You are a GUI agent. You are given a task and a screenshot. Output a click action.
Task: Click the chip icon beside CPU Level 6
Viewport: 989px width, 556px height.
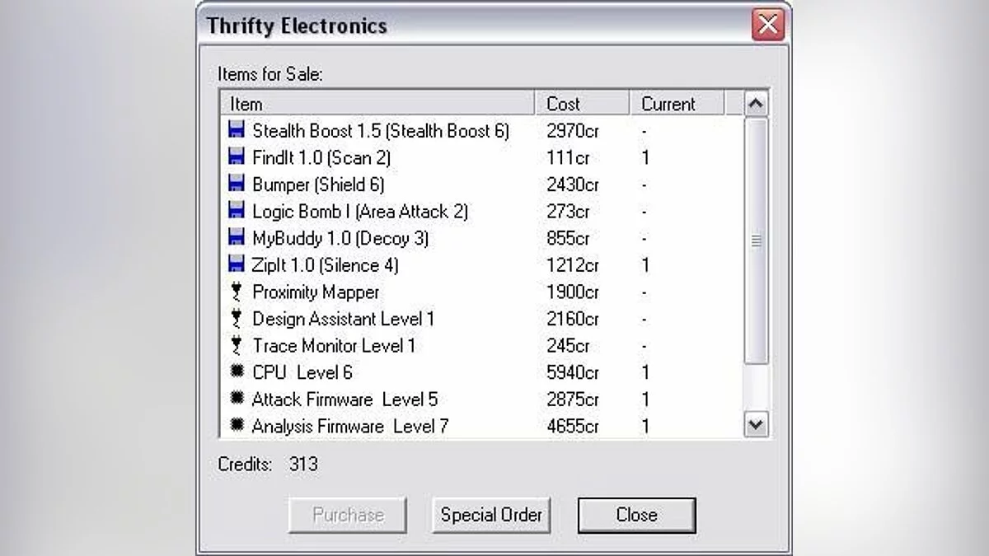click(x=237, y=371)
